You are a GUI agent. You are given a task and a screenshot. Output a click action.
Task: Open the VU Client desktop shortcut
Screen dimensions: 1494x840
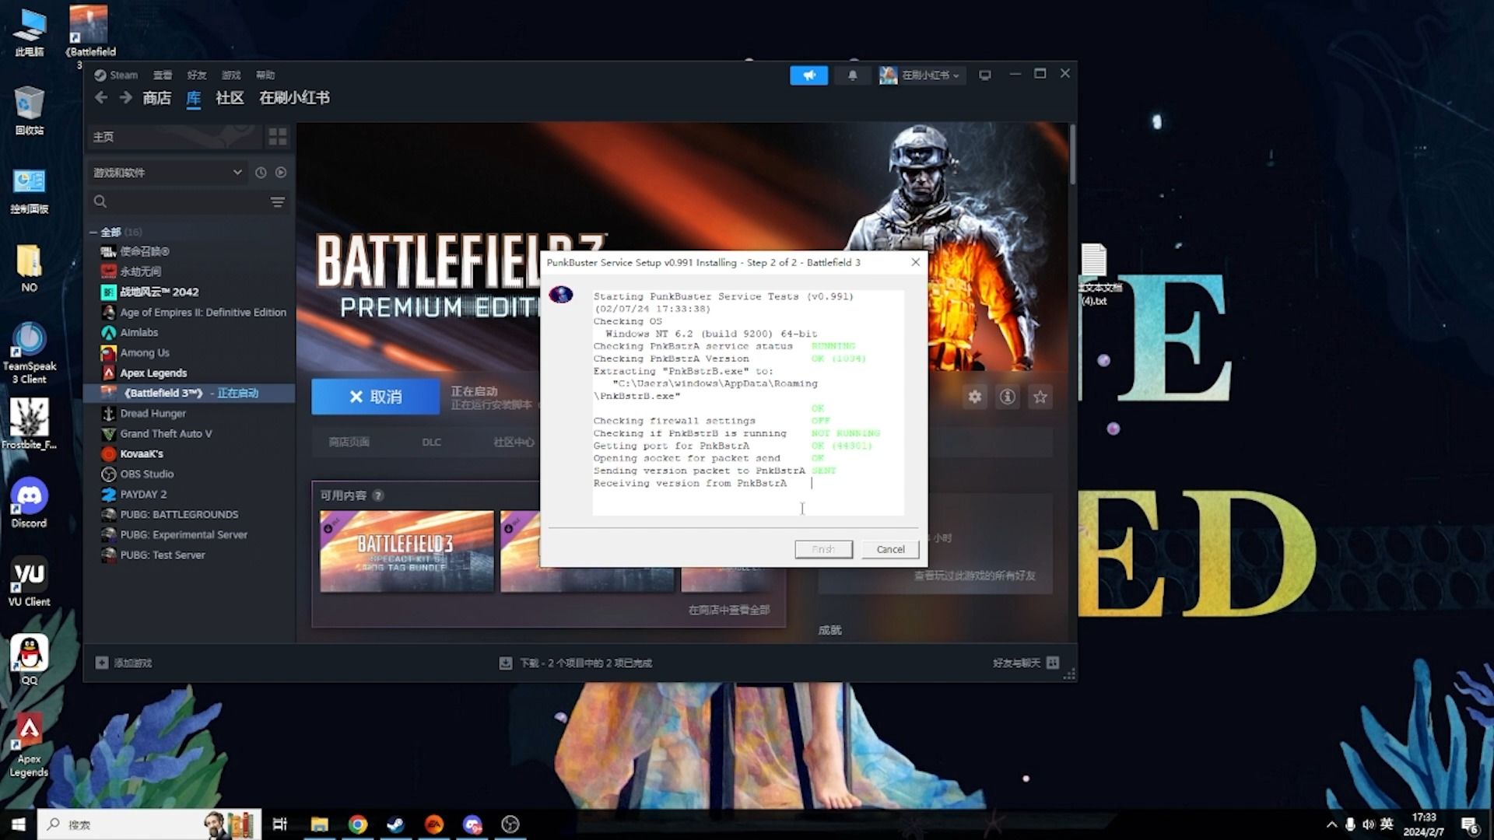(29, 581)
